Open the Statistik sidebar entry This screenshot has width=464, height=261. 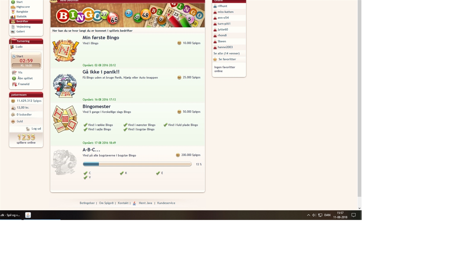point(21,17)
